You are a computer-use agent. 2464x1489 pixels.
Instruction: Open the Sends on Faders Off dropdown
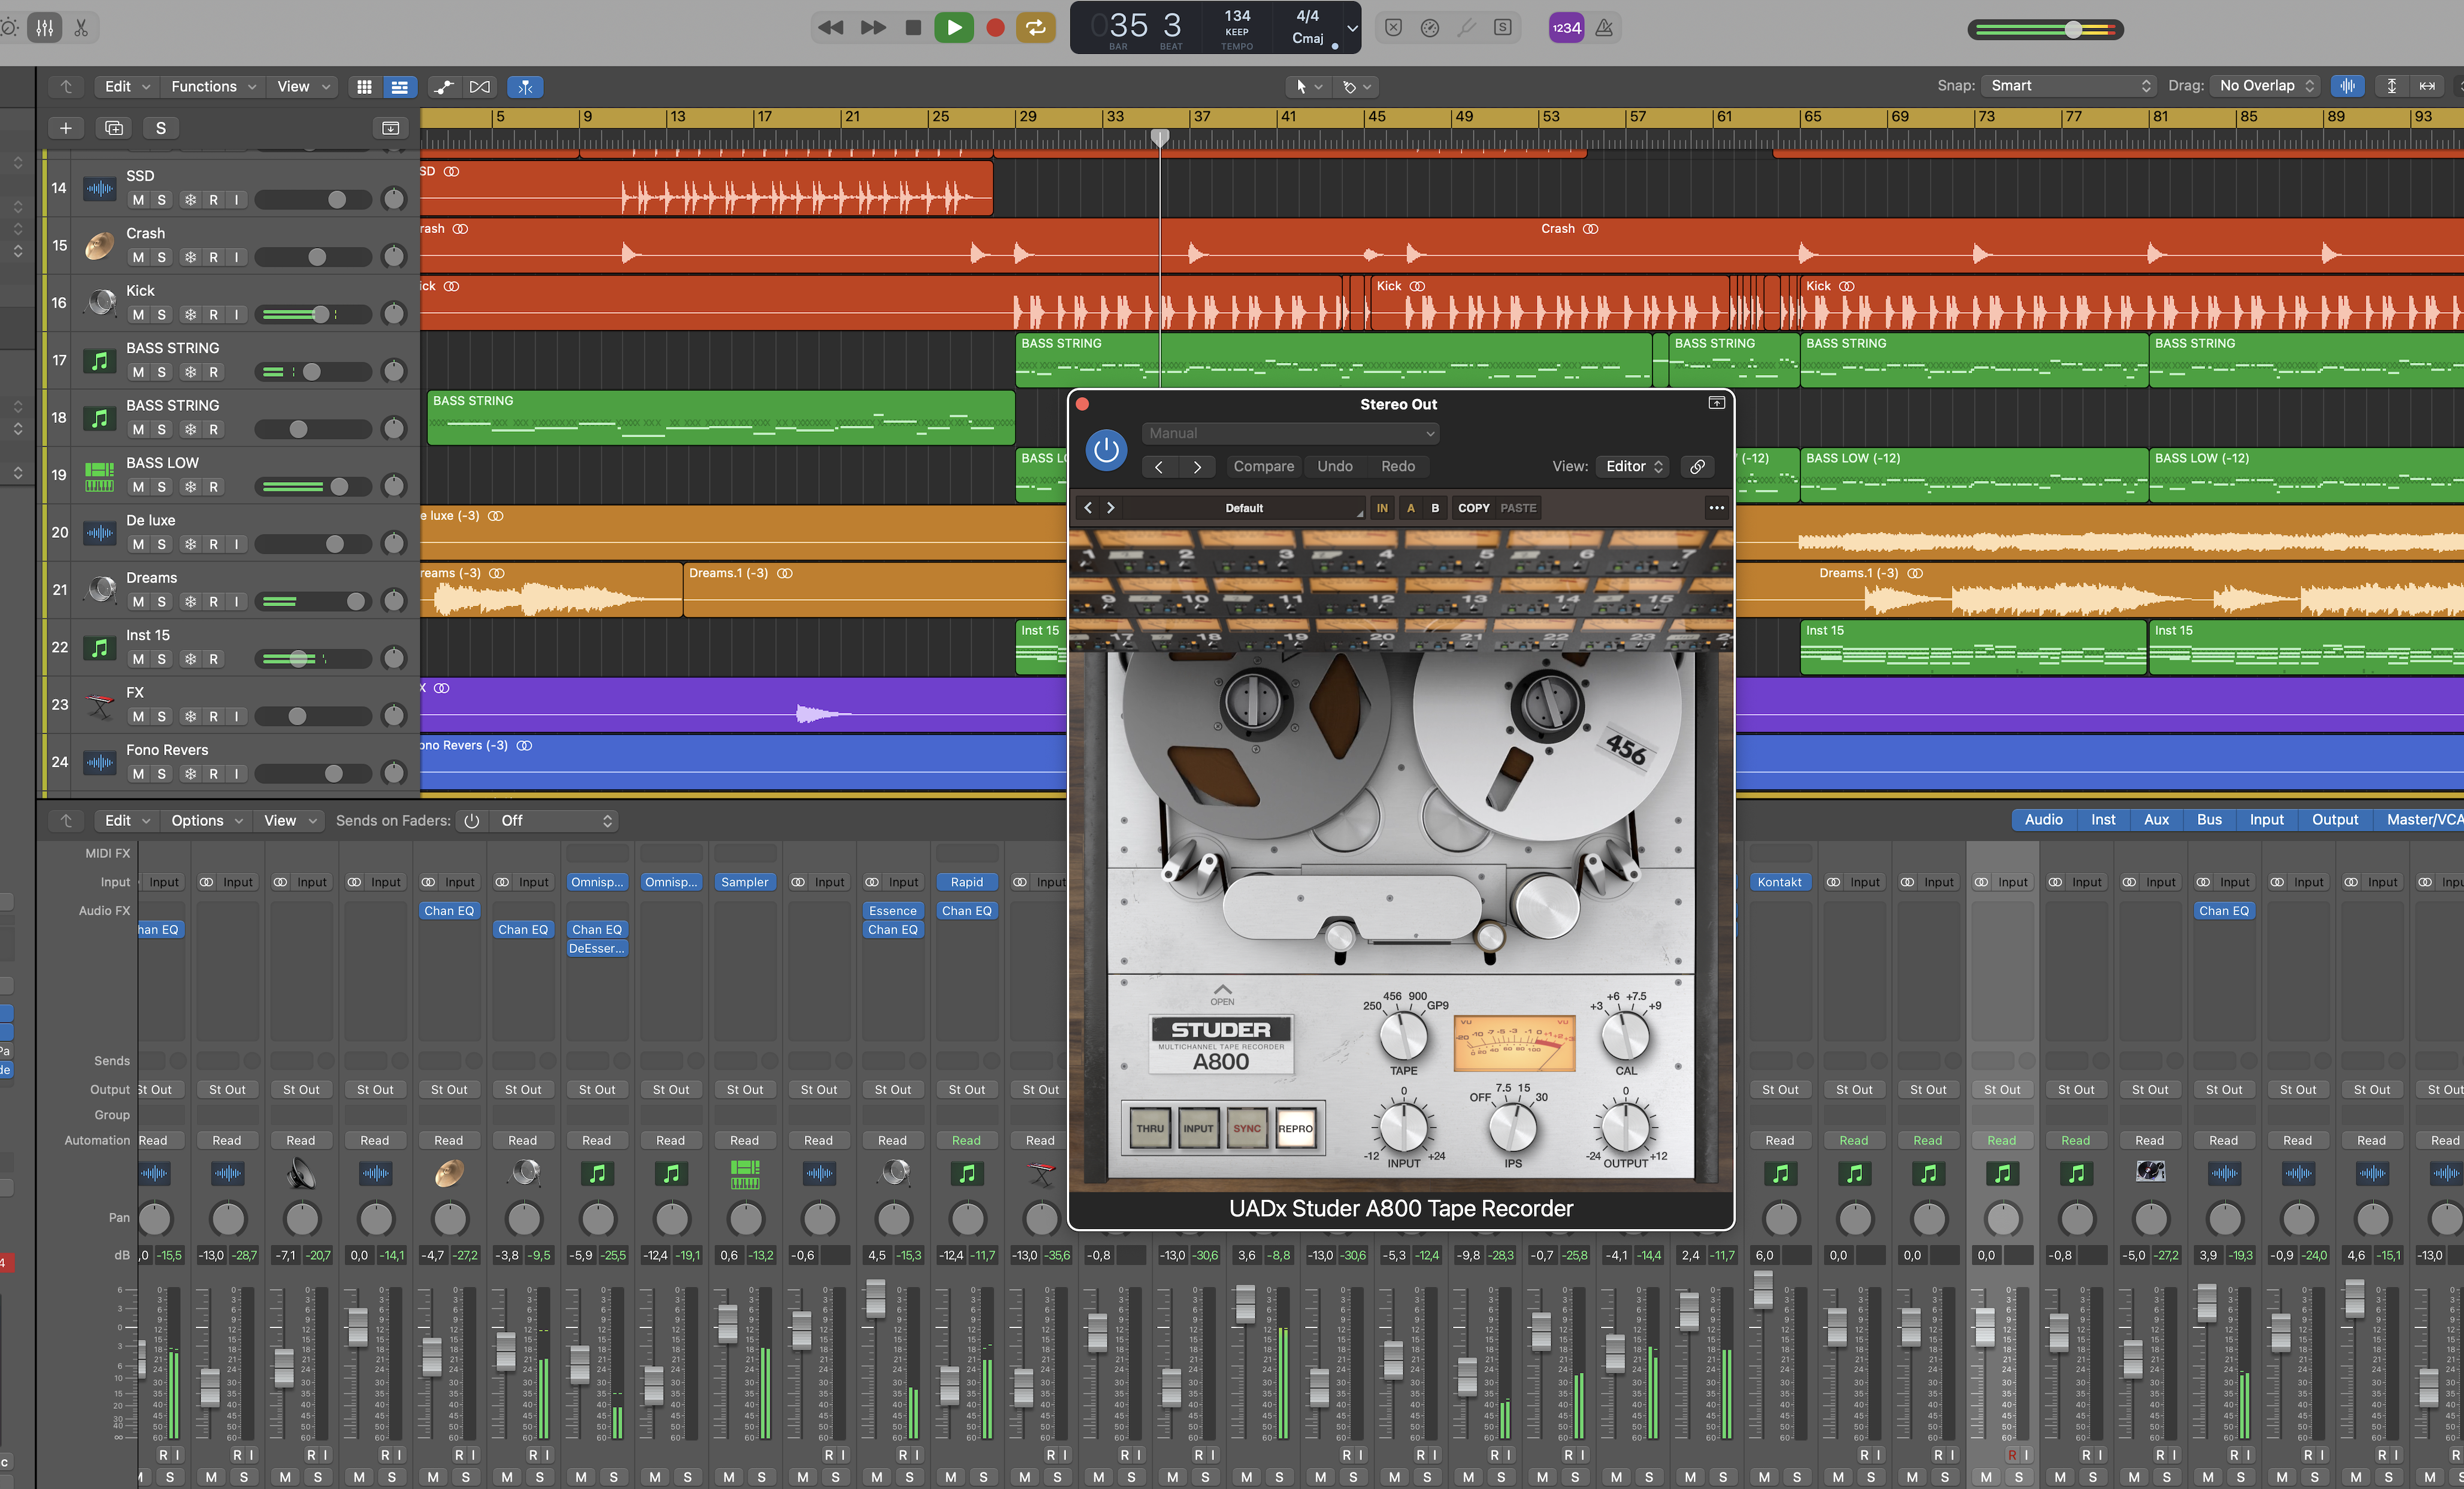click(x=555, y=820)
